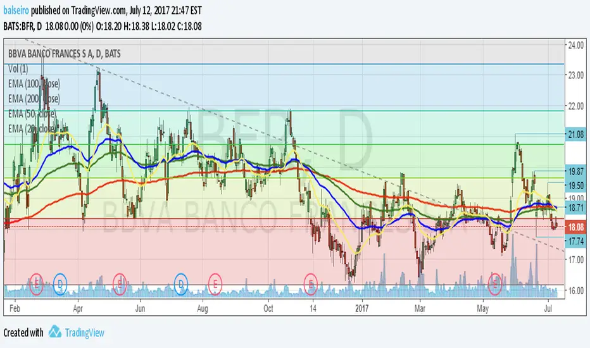Click the EMA (200, close) indicator legend
This screenshot has width=590, height=348.
point(34,99)
